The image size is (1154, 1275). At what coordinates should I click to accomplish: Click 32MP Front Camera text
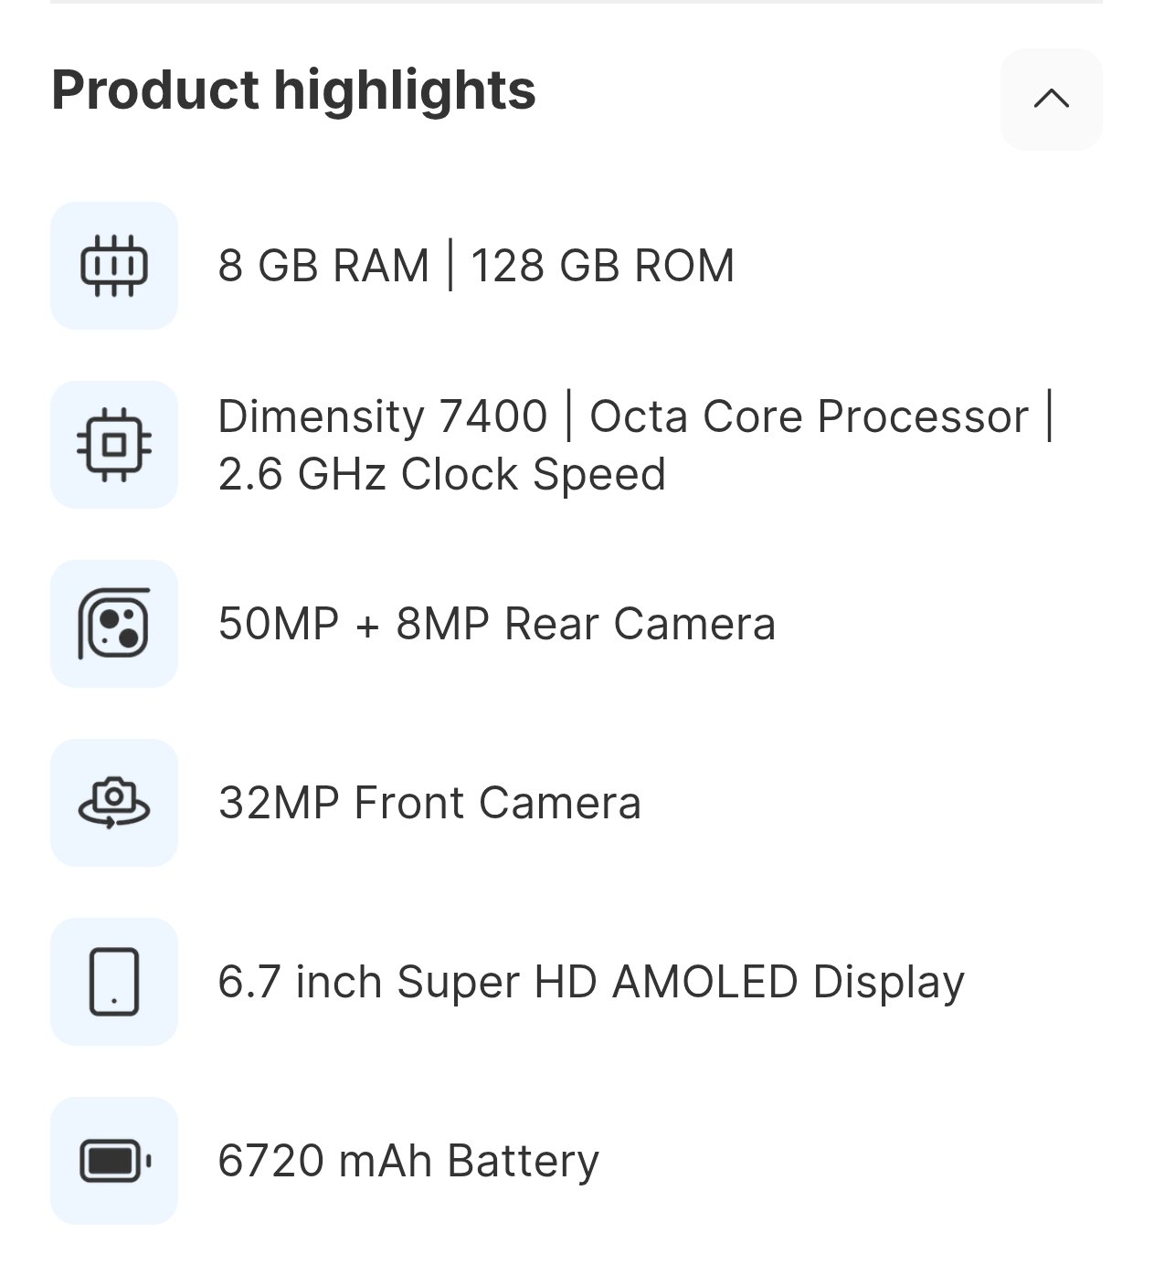pos(429,803)
